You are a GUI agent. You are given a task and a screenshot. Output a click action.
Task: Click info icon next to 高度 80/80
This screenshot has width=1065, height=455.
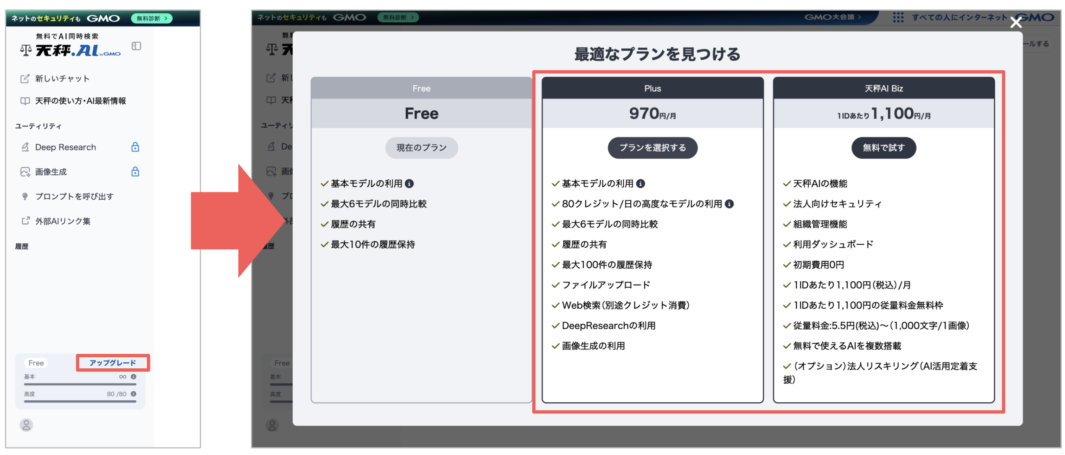[133, 394]
